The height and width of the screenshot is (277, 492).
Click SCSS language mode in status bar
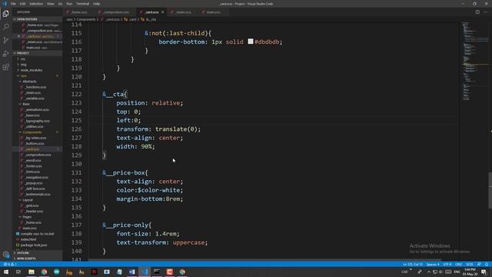[x=470, y=264]
